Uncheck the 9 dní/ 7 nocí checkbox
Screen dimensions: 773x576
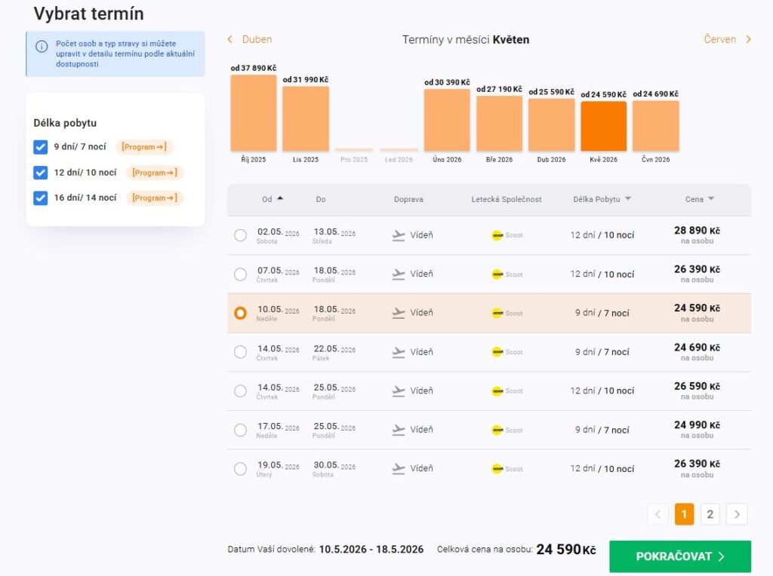point(41,147)
